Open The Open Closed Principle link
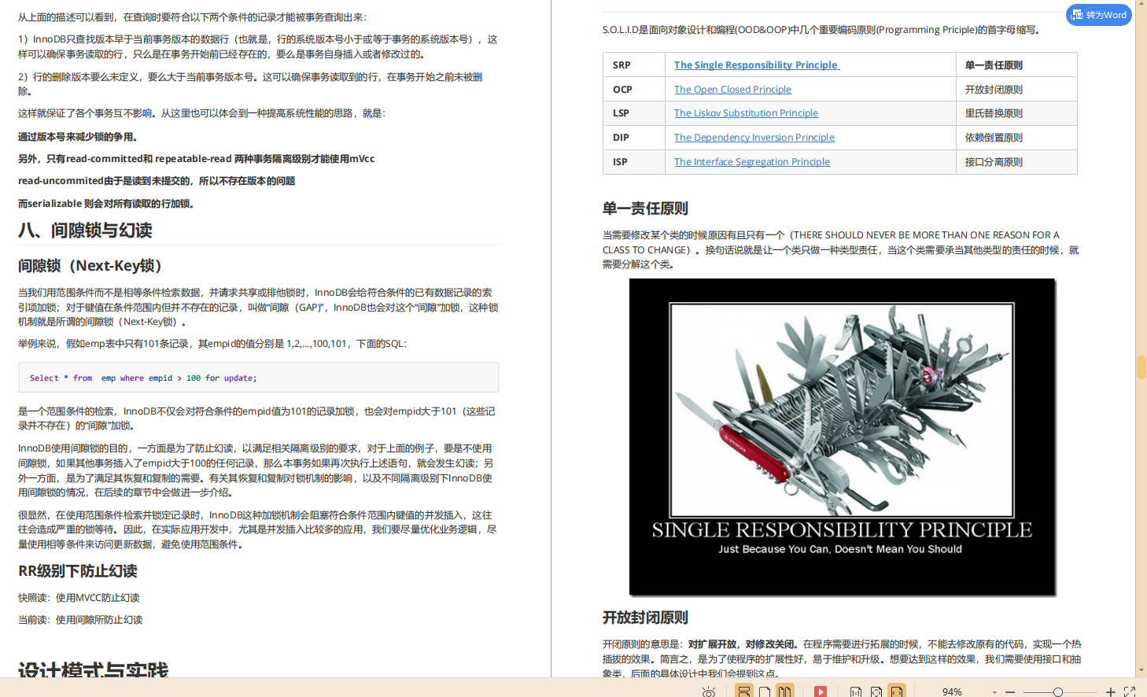This screenshot has height=697, width=1147. click(x=732, y=89)
